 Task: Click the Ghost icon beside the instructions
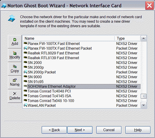pyautogui.click(x=12, y=18)
